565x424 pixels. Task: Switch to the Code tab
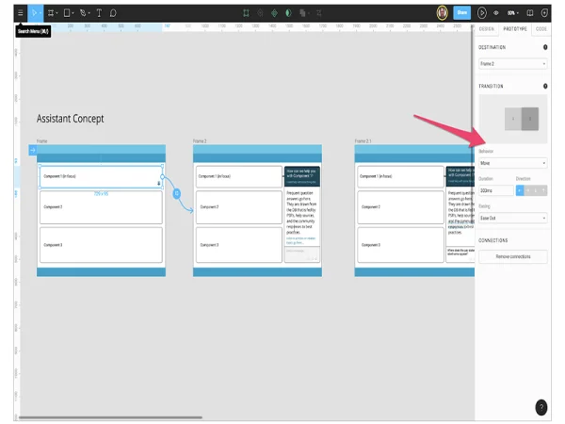coord(541,29)
